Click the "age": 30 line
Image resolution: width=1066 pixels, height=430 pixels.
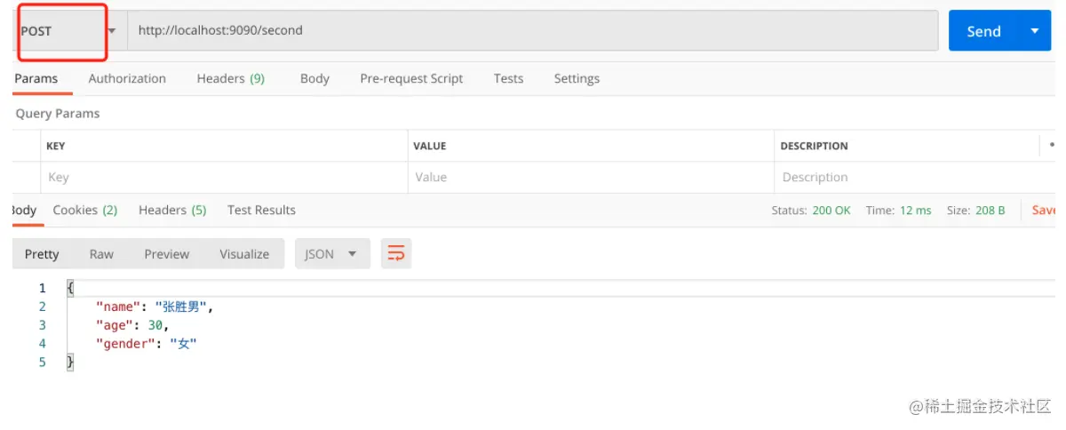pyautogui.click(x=132, y=325)
